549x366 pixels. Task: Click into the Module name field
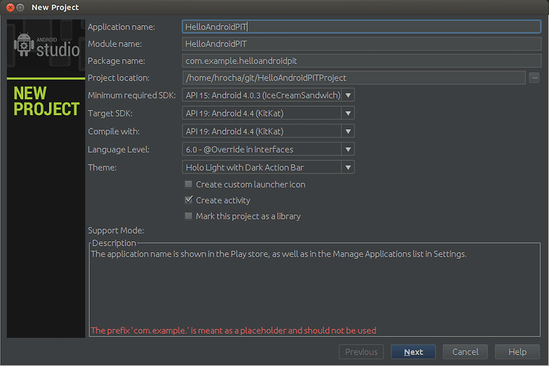click(362, 43)
